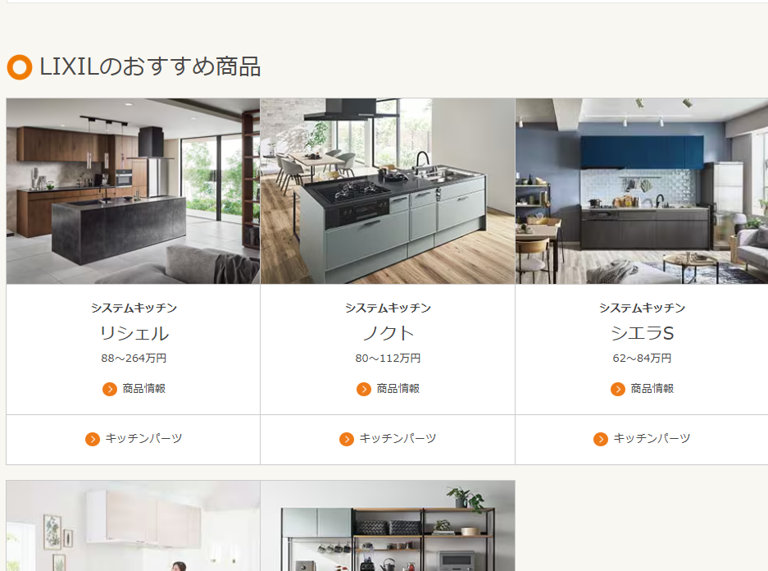
Task: Open 商品情報 link for シエラS
Action: [652, 389]
